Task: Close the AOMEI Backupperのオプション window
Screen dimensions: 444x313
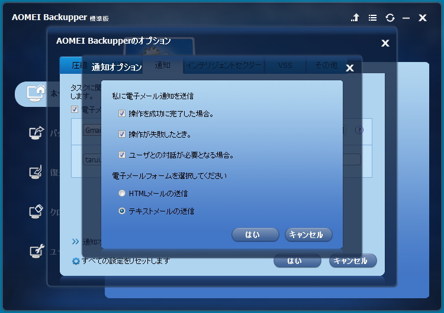Action: click(385, 43)
